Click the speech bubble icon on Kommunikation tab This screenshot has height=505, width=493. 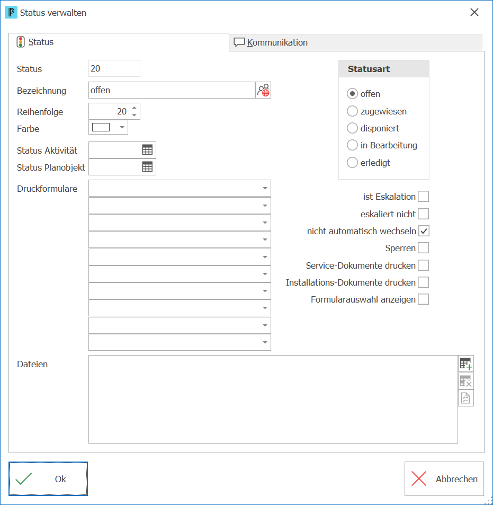(239, 42)
